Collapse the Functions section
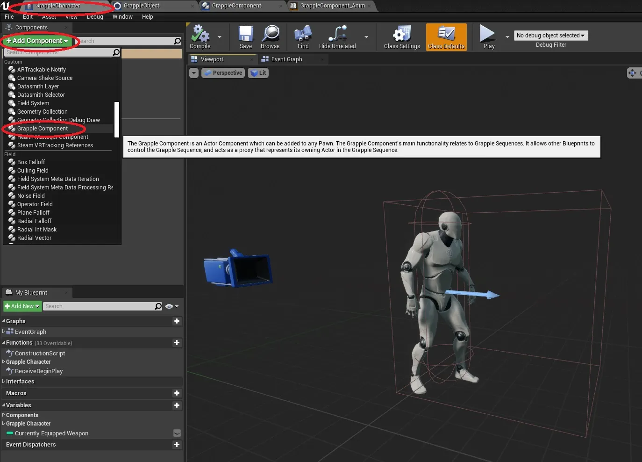The image size is (642, 462). pos(3,343)
